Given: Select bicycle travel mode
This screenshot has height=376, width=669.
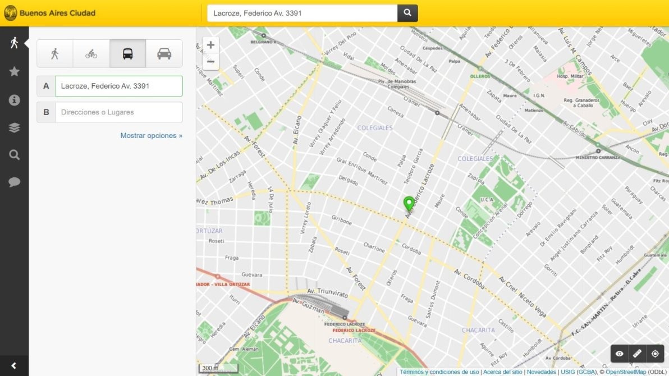Looking at the screenshot, I should pyautogui.click(x=91, y=54).
